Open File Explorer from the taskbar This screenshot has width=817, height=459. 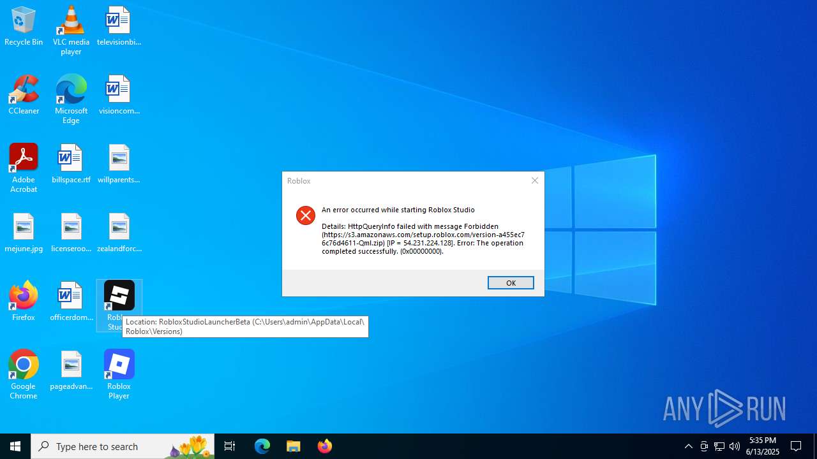(x=294, y=446)
